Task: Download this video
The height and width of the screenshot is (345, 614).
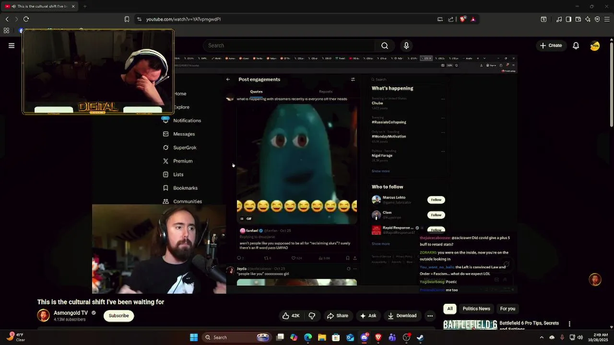Action: tap(402, 316)
